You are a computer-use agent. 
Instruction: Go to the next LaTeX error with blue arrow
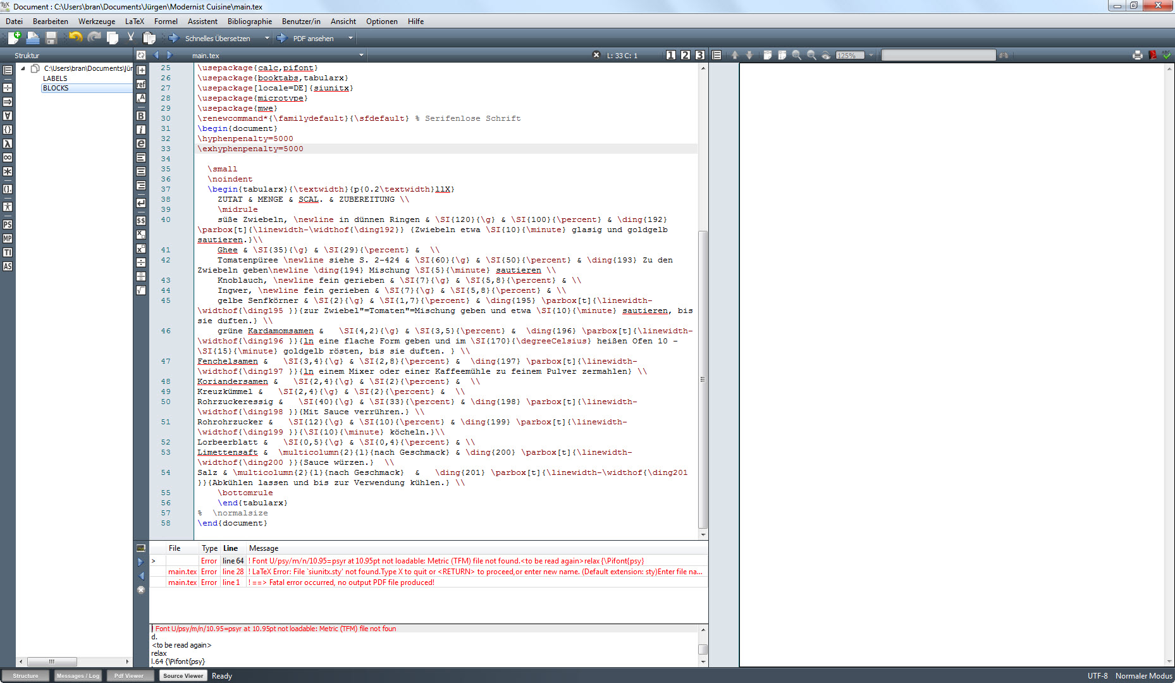pos(141,562)
